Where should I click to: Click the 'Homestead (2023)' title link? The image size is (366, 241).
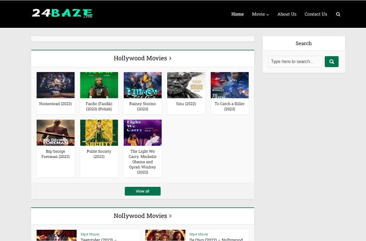point(56,103)
